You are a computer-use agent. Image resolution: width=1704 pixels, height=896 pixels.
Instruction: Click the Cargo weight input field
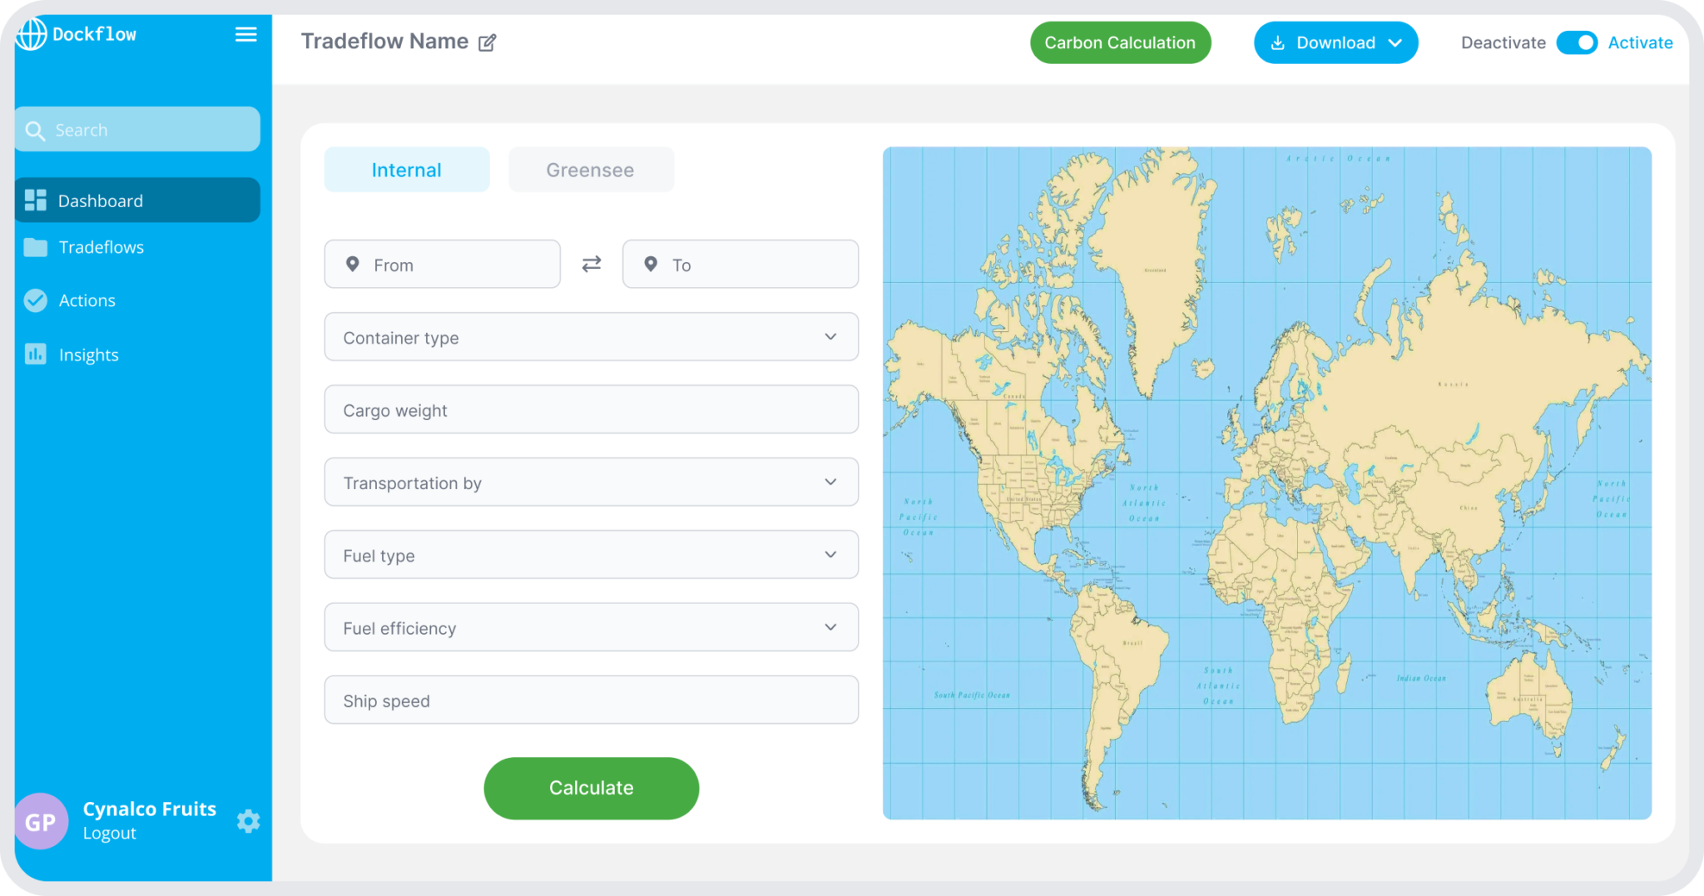pos(591,409)
